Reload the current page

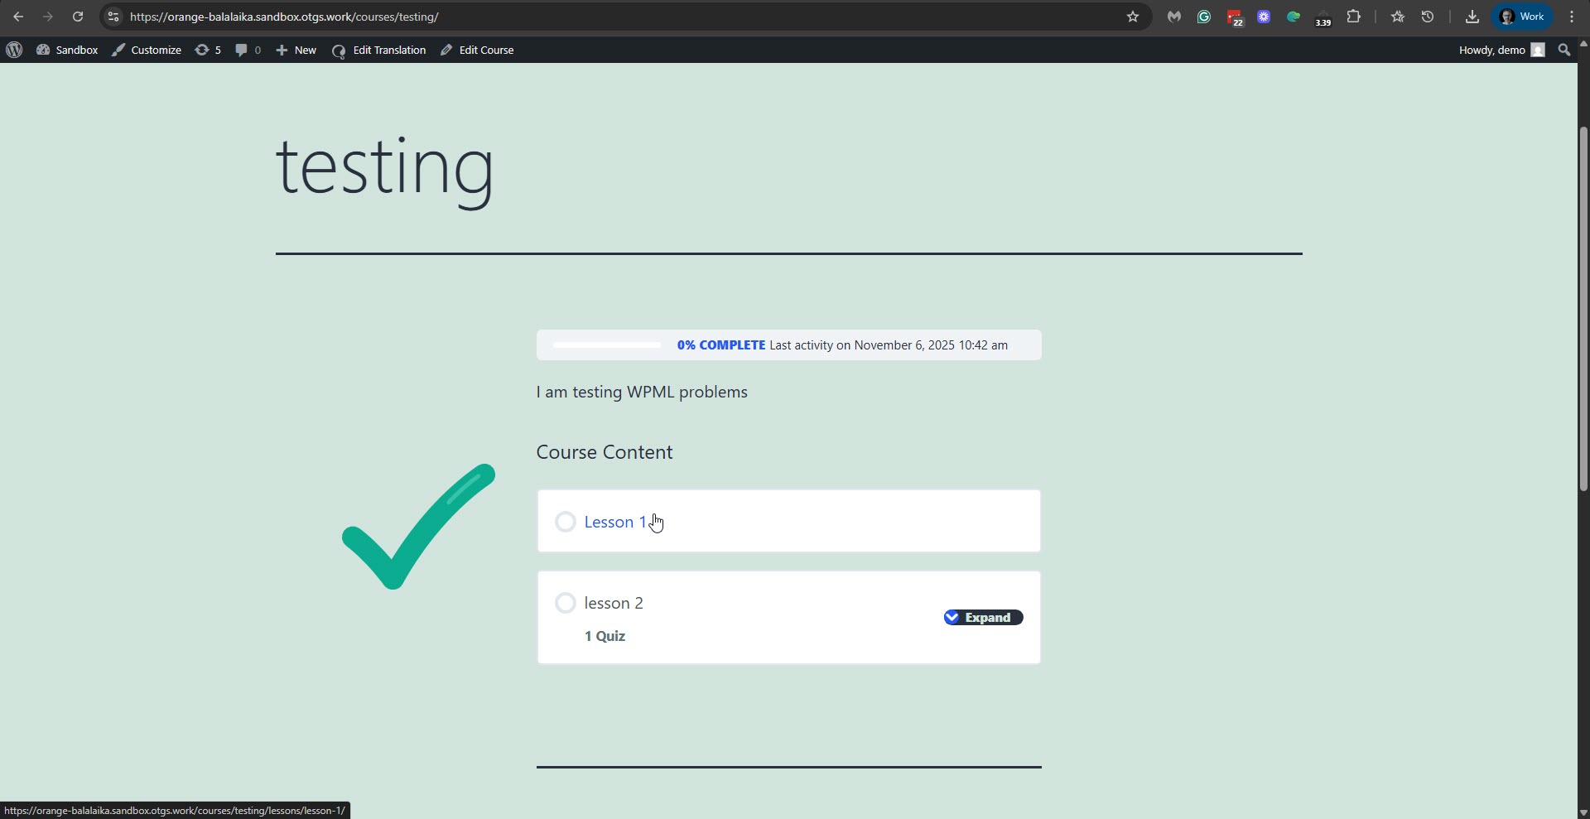[78, 17]
